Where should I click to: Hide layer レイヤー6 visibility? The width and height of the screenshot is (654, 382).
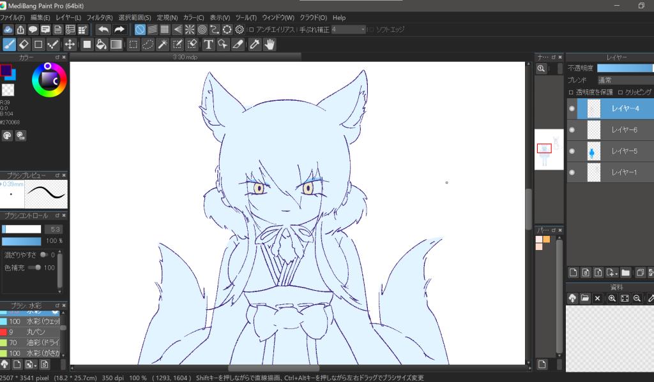[572, 129]
